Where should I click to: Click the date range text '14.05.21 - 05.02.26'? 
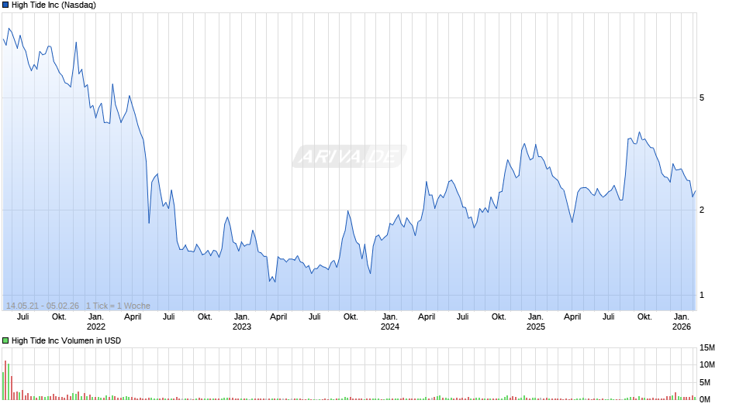pyautogui.click(x=43, y=306)
